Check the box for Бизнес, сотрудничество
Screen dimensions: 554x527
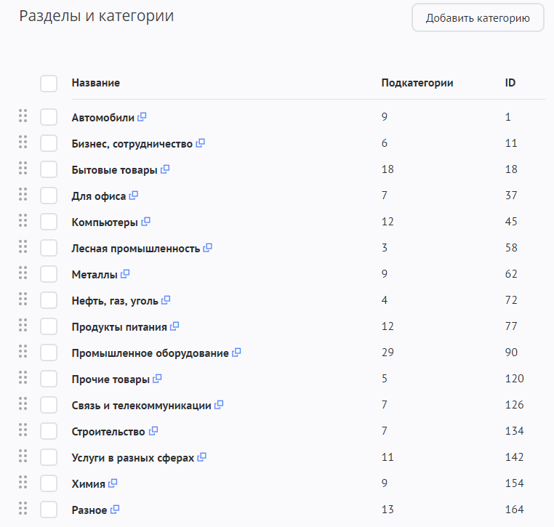click(49, 143)
